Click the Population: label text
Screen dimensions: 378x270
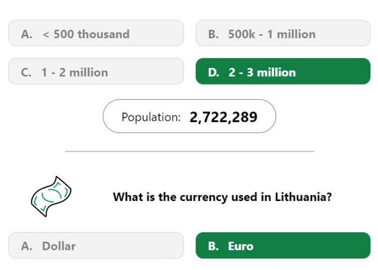[151, 117]
